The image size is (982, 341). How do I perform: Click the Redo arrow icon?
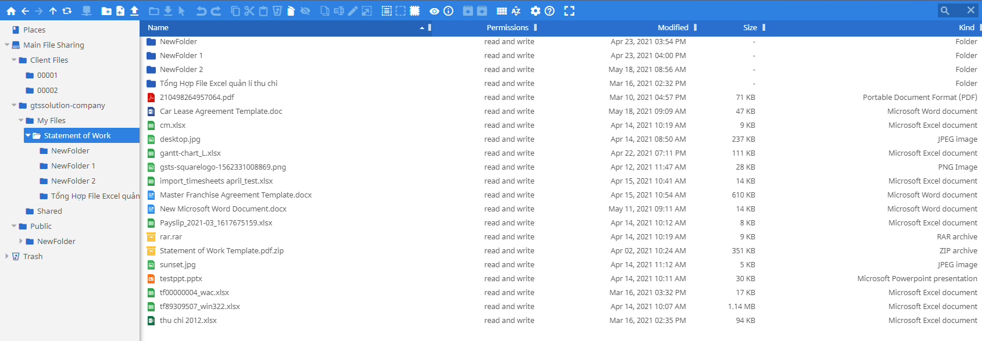coord(216,10)
